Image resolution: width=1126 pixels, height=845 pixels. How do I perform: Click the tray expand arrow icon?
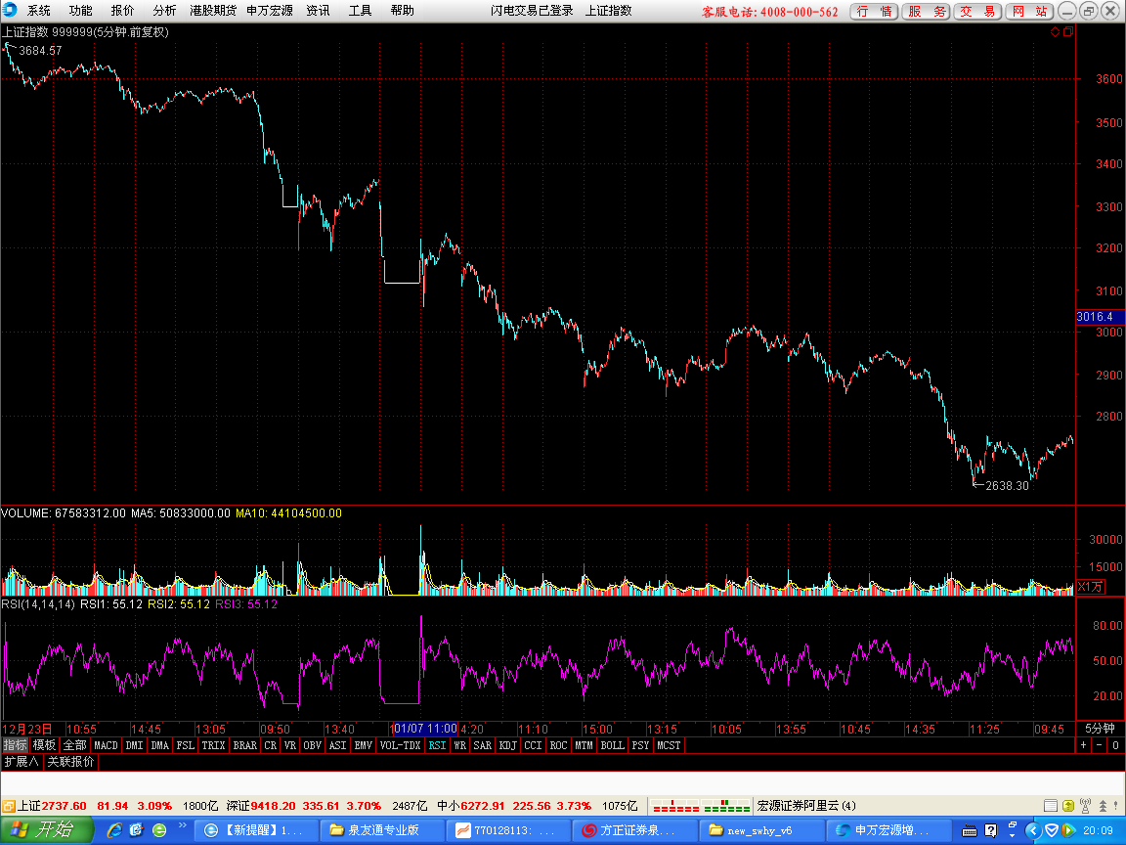tap(1033, 830)
